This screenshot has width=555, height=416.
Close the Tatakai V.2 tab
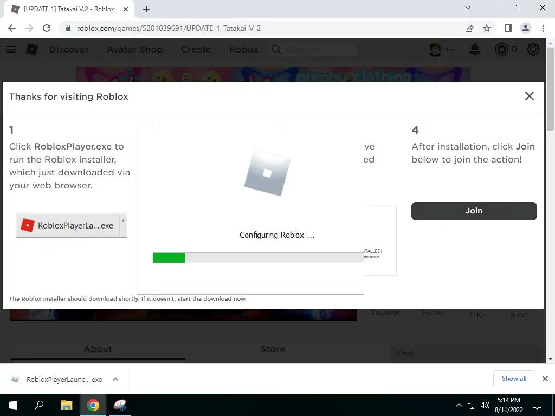tap(126, 9)
